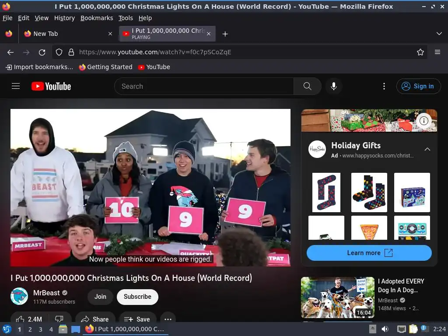Click the Save button
This screenshot has width=448, height=336.
pos(137,319)
